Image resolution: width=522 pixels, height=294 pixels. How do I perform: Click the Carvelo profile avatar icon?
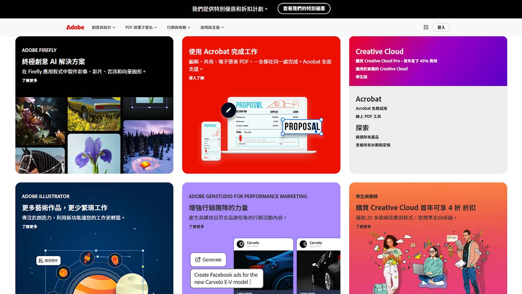241,244
